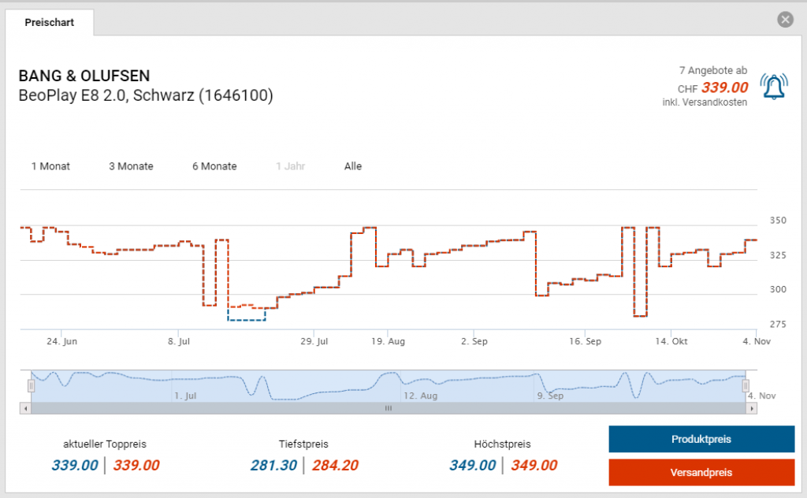807x498 pixels.
Task: Click the 9. Sep navigator label
Action: tap(550, 396)
